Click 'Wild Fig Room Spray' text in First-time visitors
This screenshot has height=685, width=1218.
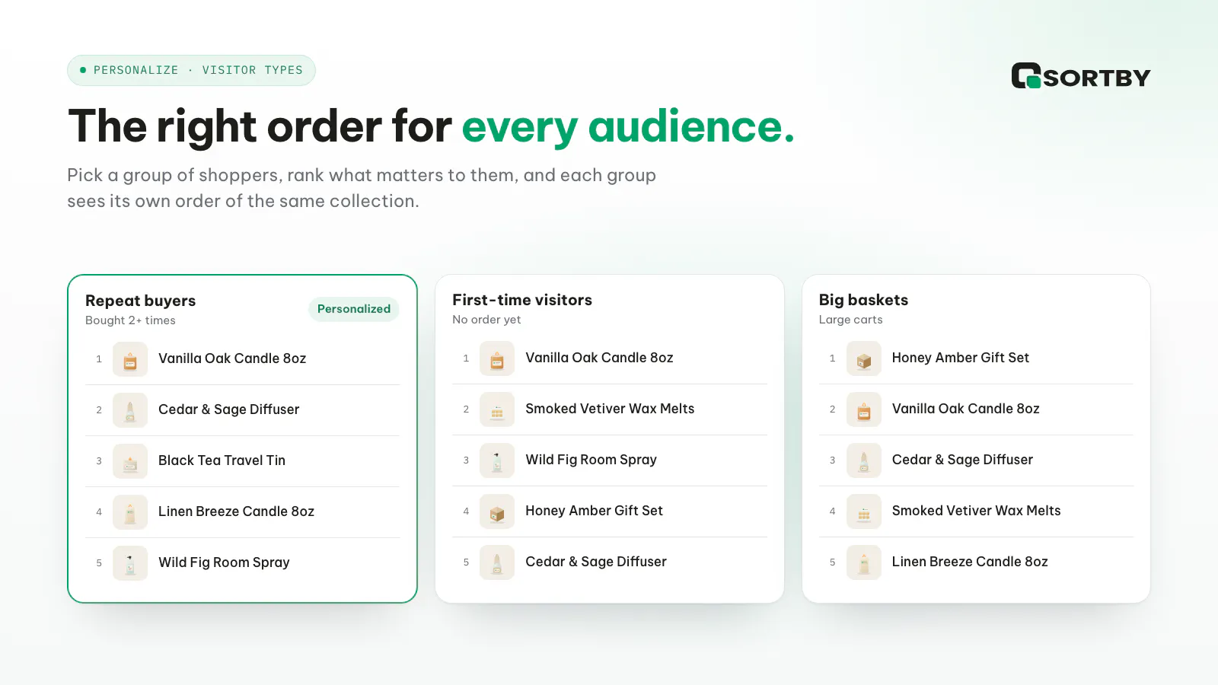coord(591,460)
